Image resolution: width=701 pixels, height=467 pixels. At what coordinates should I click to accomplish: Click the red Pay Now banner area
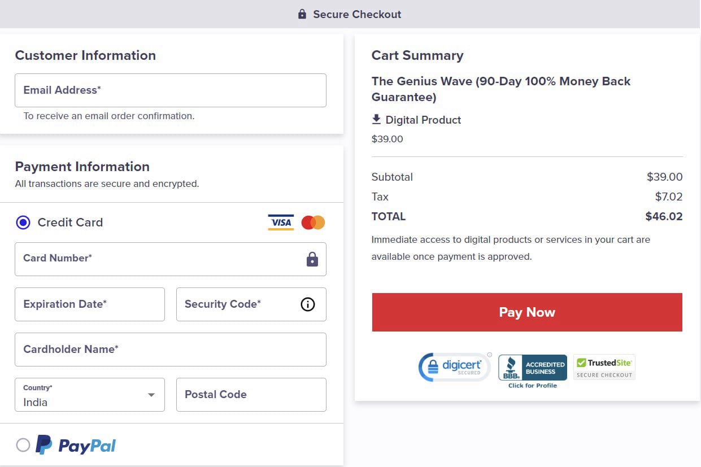tap(526, 312)
